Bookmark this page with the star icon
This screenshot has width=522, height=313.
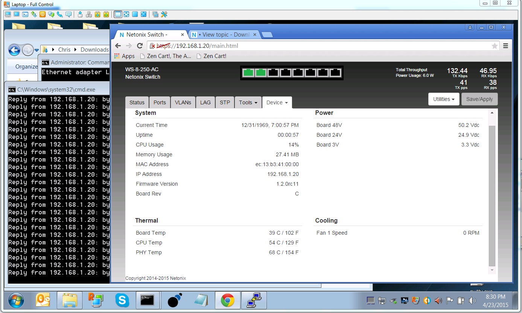pos(495,46)
